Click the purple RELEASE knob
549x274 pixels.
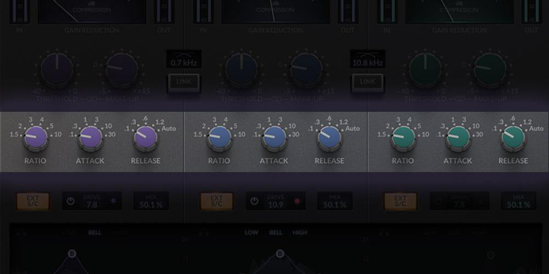click(145, 137)
